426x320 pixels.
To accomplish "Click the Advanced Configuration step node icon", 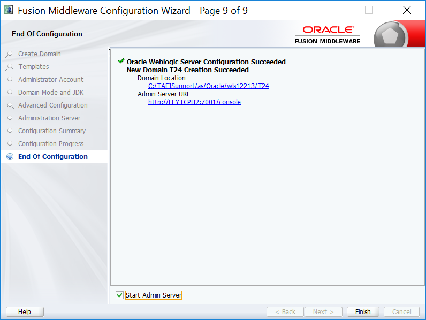I will [x=10, y=105].
